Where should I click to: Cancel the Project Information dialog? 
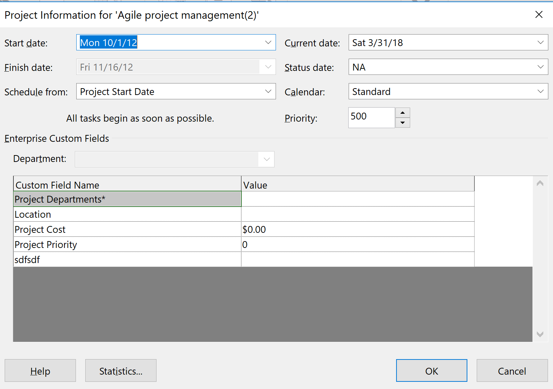click(512, 371)
